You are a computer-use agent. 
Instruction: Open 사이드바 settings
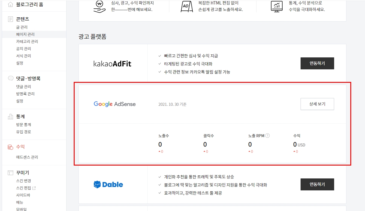pyautogui.click(x=23, y=195)
